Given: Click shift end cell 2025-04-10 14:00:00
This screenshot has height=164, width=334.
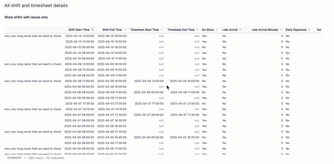Looking at the screenshot, I should click(112, 53).
